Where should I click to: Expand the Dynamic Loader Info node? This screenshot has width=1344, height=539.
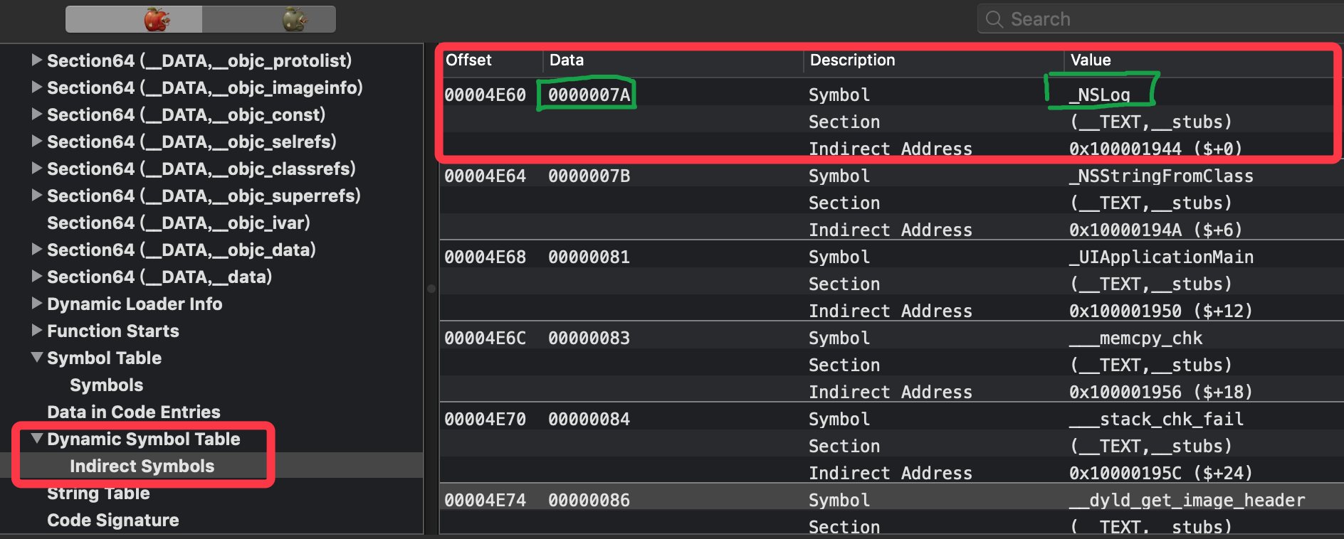tap(37, 304)
